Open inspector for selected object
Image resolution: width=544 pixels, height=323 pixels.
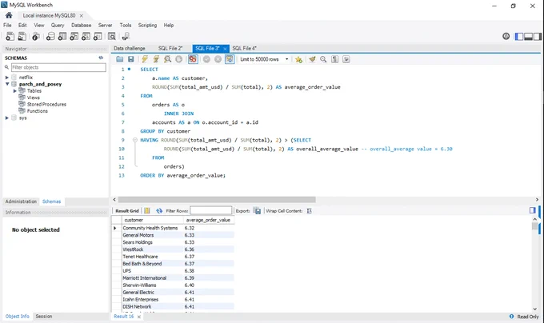coord(36,36)
